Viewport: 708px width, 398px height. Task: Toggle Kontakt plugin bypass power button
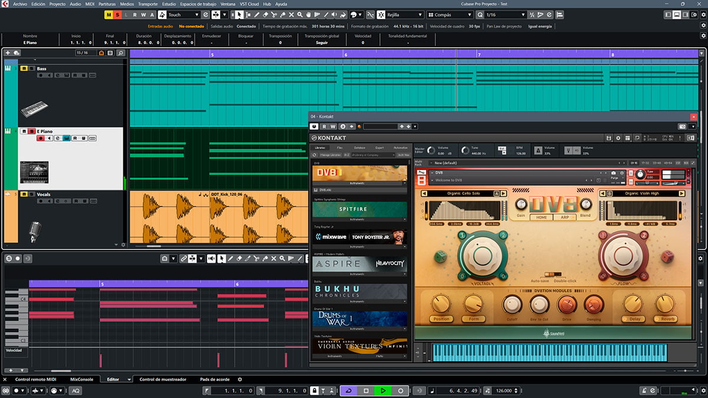point(314,126)
